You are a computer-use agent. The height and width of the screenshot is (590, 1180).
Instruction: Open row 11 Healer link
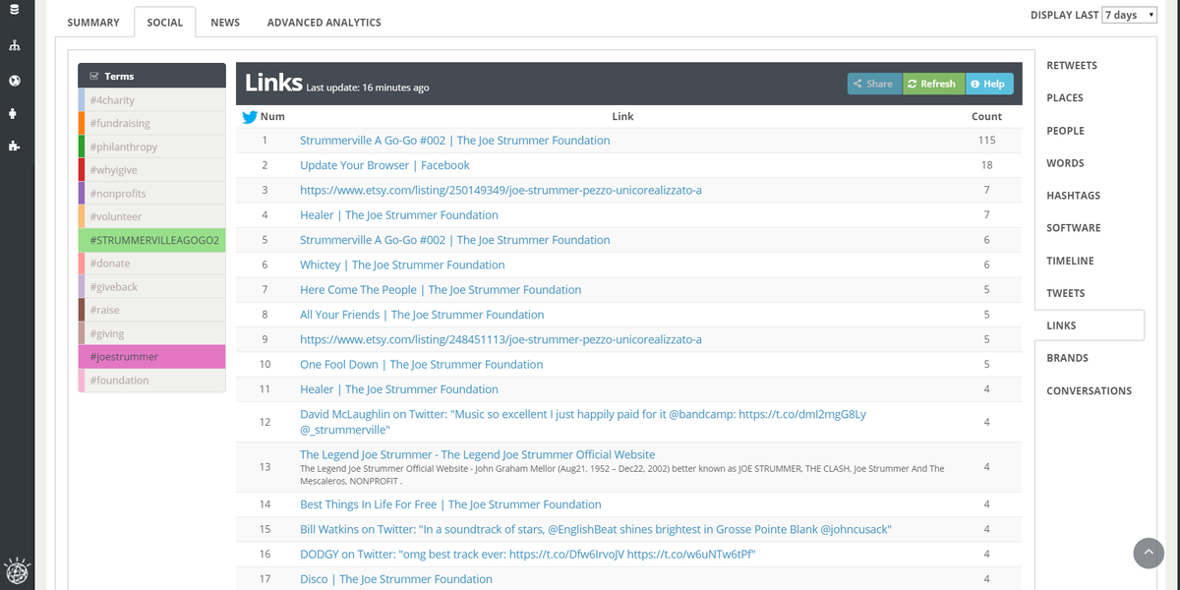(x=399, y=389)
